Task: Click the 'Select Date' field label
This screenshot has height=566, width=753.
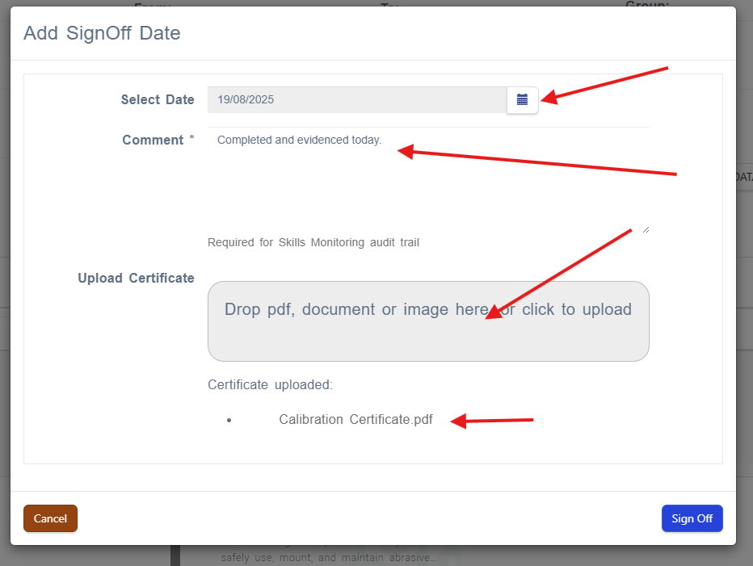Action: 158,99
